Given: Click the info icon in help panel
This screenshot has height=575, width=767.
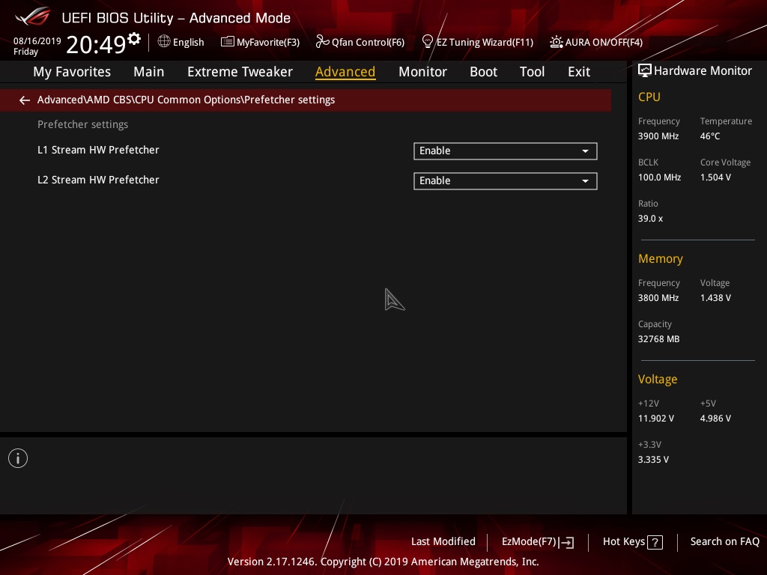Looking at the screenshot, I should (18, 458).
